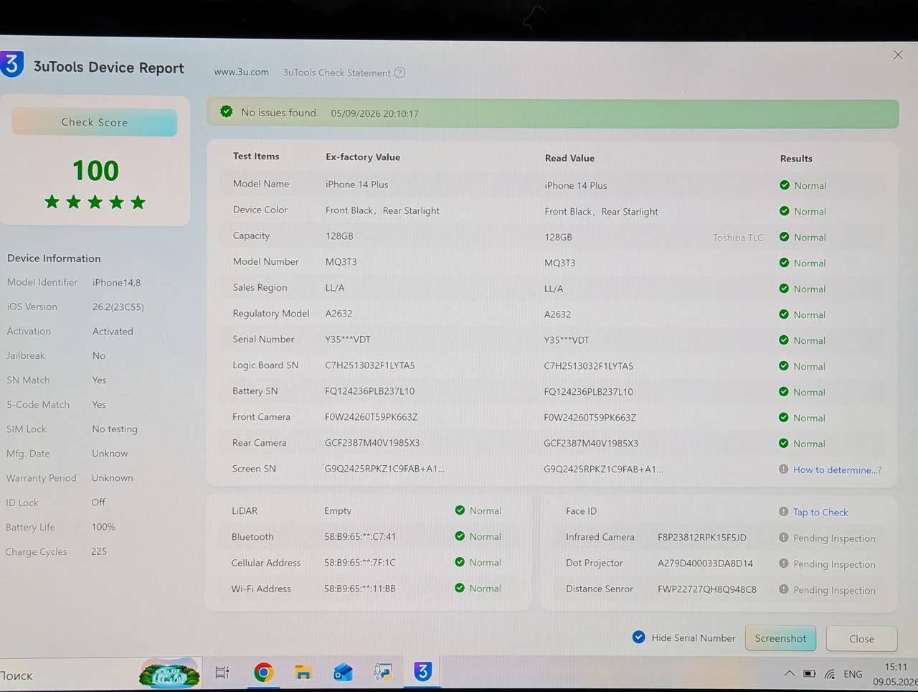Click the Screenshot button
Viewport: 918px width, 692px height.
tap(780, 638)
